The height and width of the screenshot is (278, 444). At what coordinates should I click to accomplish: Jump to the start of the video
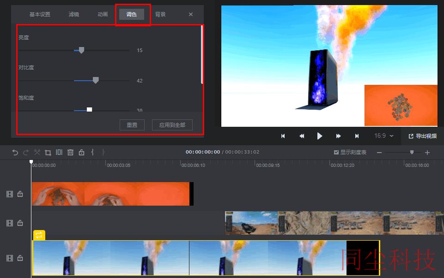283,136
